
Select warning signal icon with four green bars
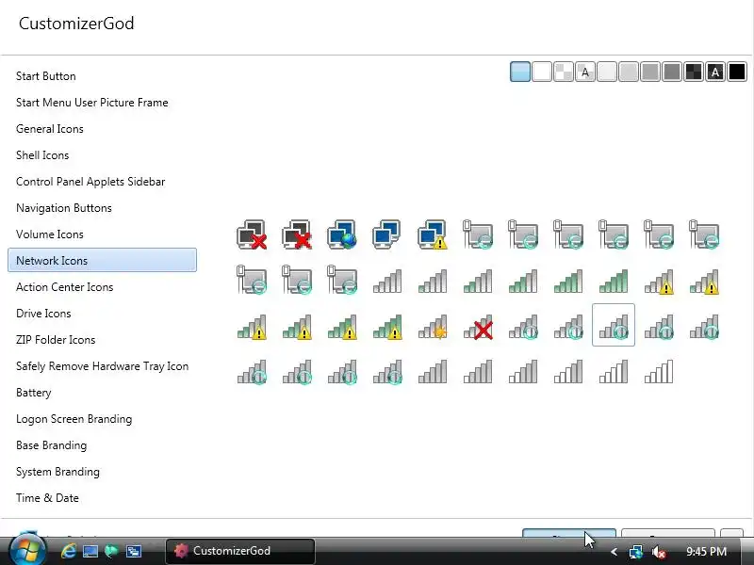[x=342, y=326]
